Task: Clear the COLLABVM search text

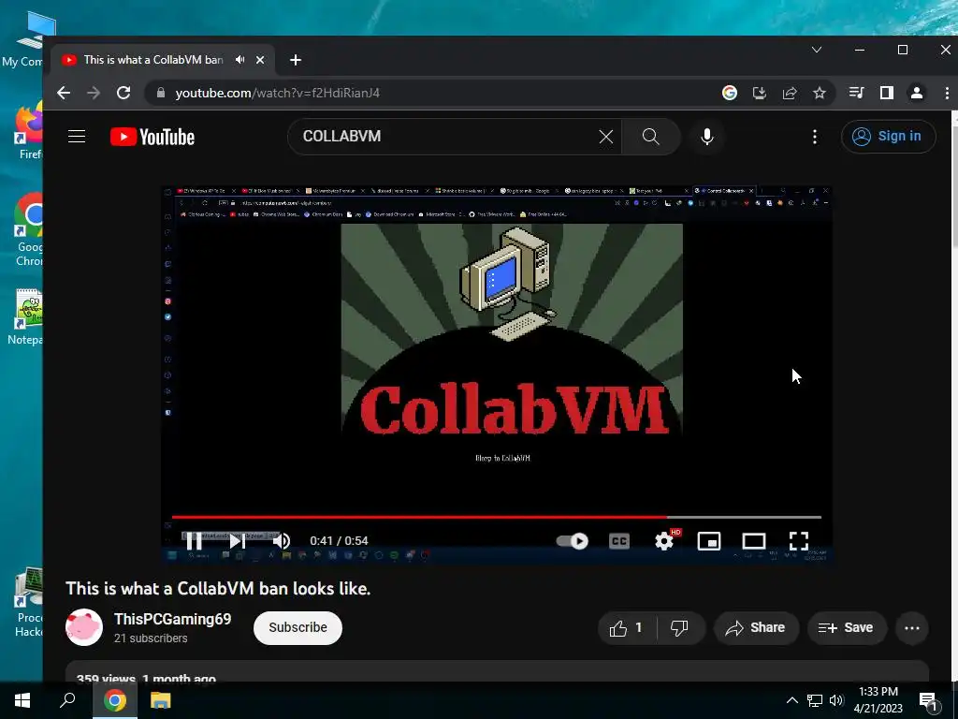Action: pyautogui.click(x=605, y=137)
